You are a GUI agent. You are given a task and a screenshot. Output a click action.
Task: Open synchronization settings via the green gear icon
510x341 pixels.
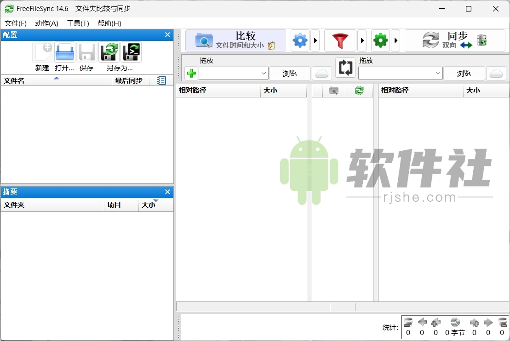tap(380, 40)
